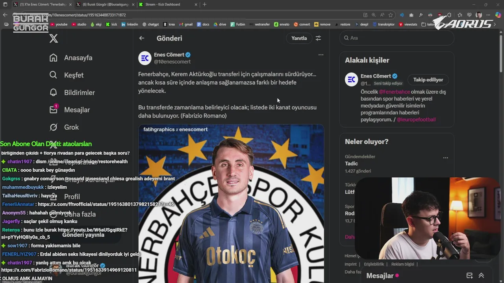Viewport: 504px width, 283px height.
Task: Open the chatgpt bookmark
Action: [151, 24]
